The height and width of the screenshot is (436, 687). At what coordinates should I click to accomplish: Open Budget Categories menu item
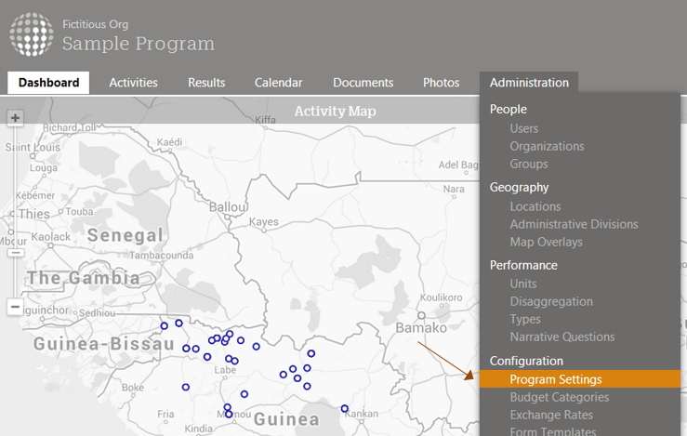point(559,397)
